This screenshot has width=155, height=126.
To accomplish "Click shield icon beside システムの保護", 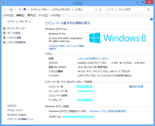I will click(x=4, y=38).
